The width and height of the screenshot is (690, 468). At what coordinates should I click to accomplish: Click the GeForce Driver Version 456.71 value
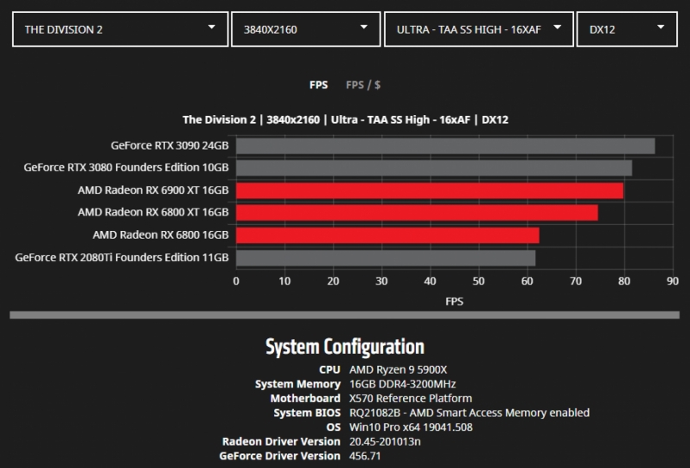[x=365, y=456]
